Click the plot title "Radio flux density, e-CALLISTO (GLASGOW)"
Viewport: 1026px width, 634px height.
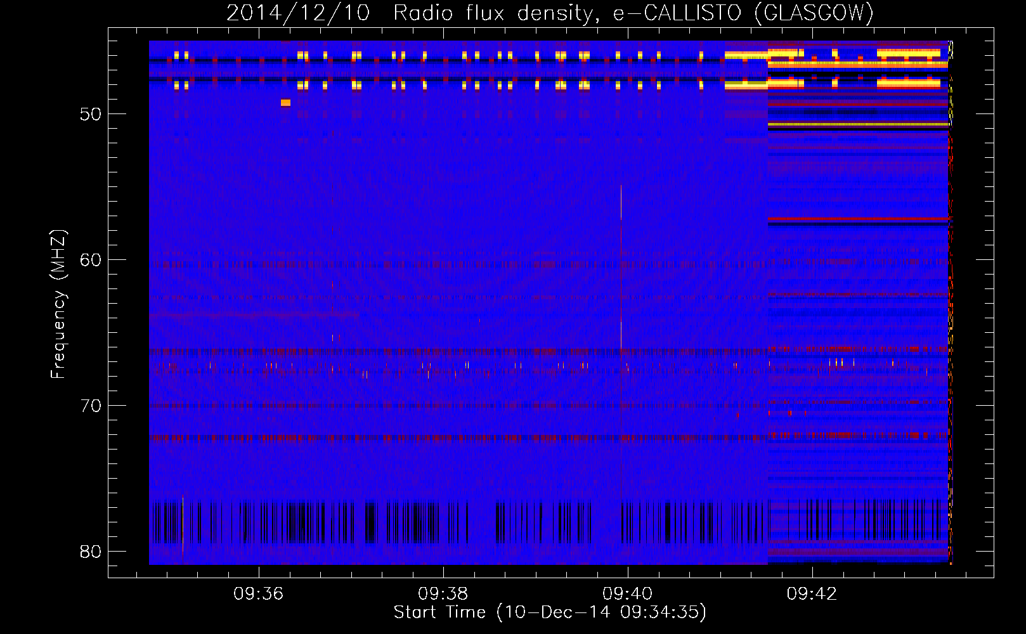[x=633, y=13]
